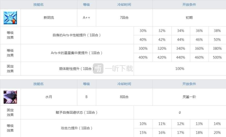The width and height of the screenshot is (226, 137).
Task: Select 固定效果 label beside 回避状态 row
Action: 10,112
